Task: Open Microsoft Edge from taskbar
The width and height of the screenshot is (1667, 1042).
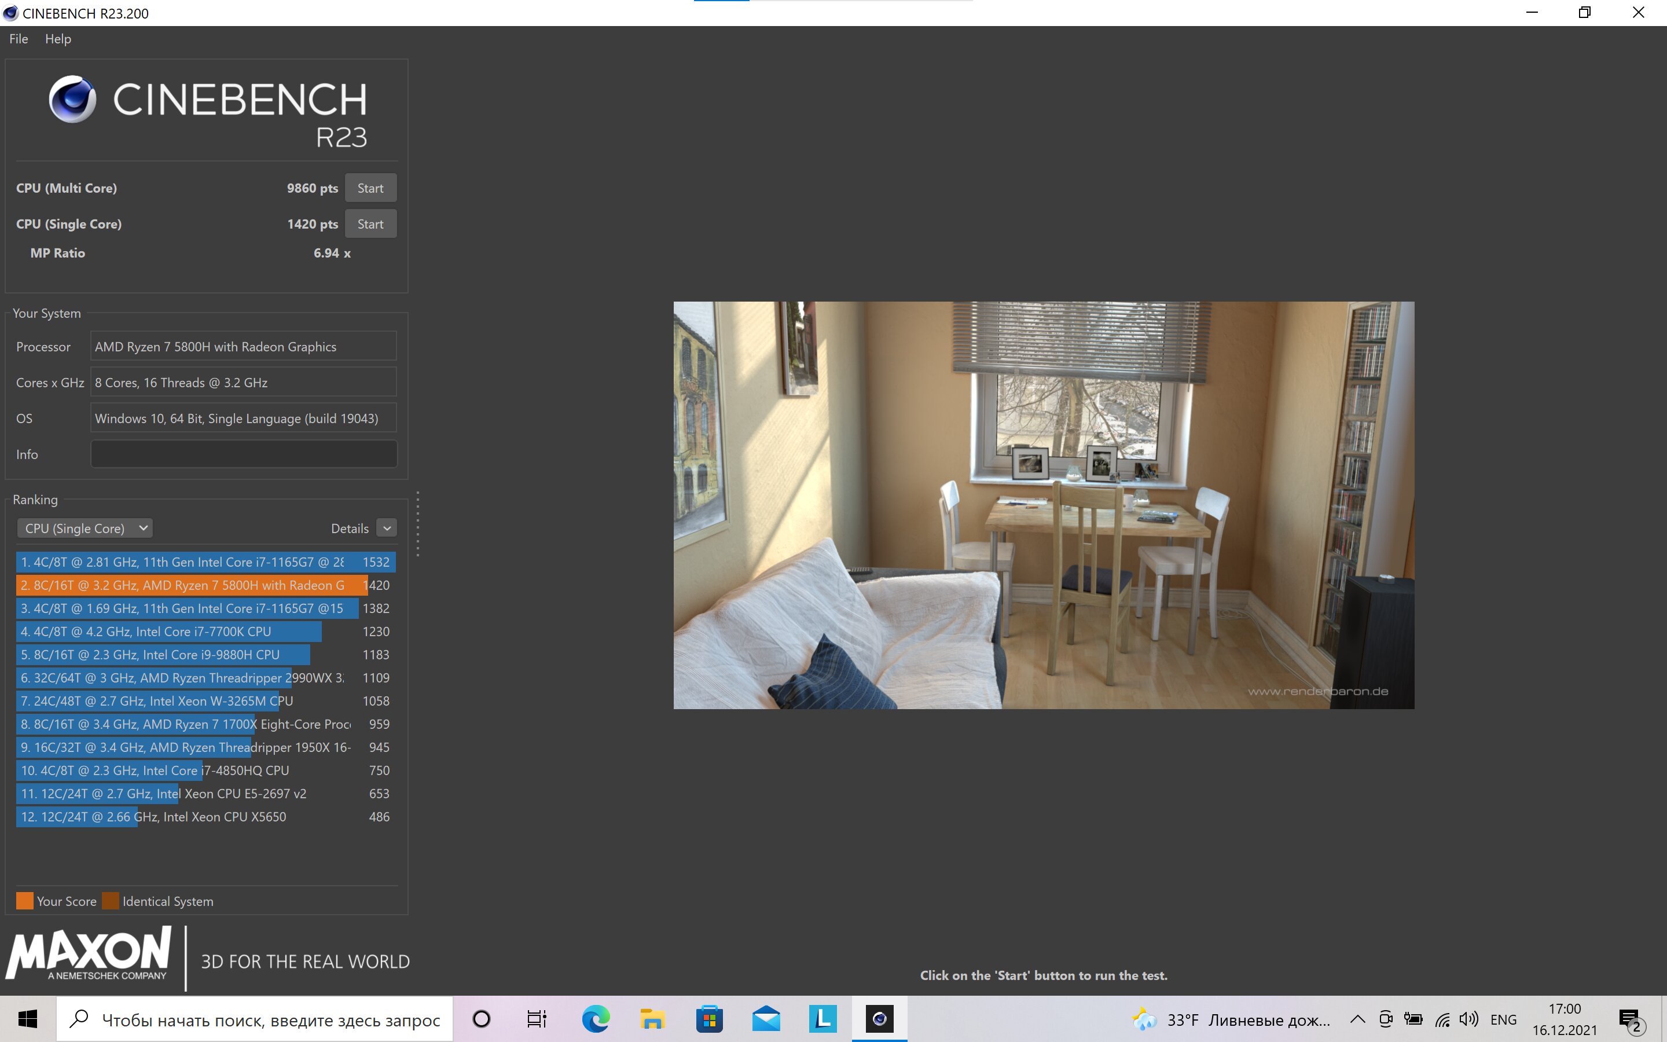Action: [x=596, y=1019]
